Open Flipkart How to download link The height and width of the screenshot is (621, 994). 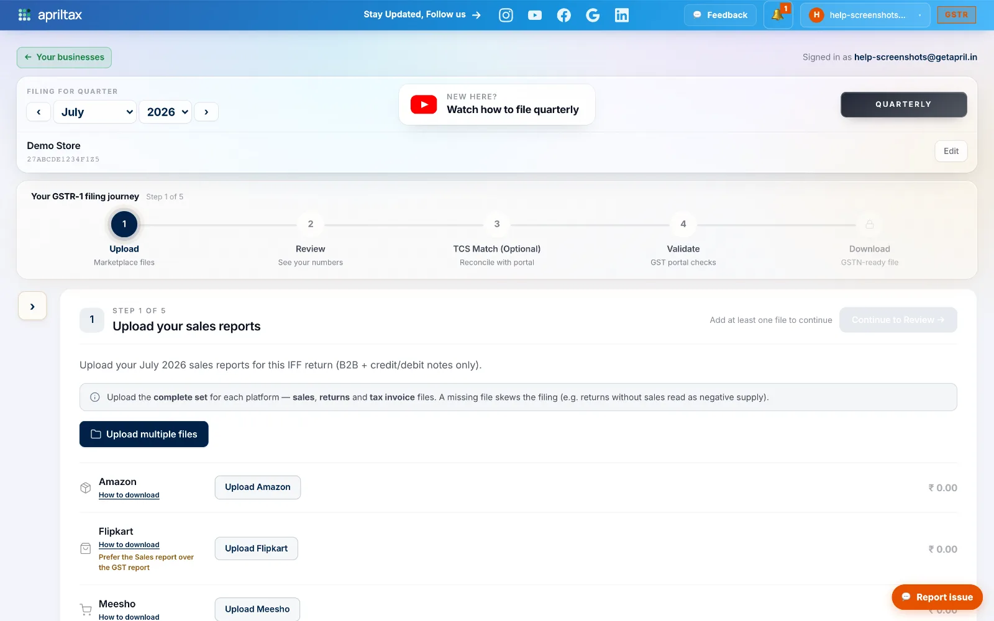click(x=129, y=545)
